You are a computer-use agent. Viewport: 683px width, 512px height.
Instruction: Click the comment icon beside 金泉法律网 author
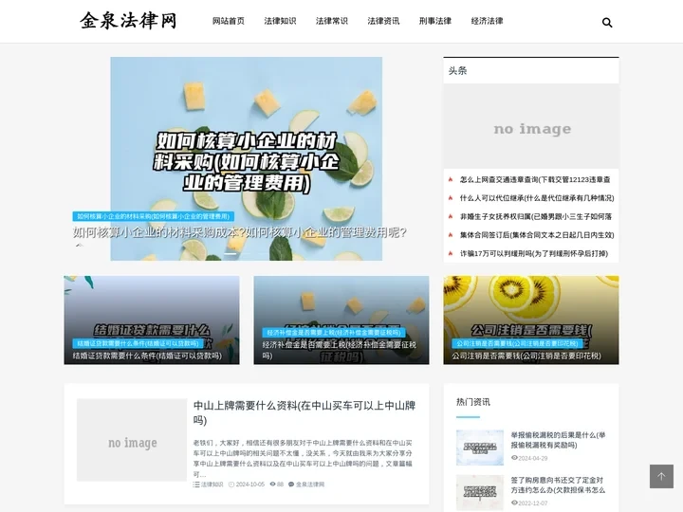291,485
